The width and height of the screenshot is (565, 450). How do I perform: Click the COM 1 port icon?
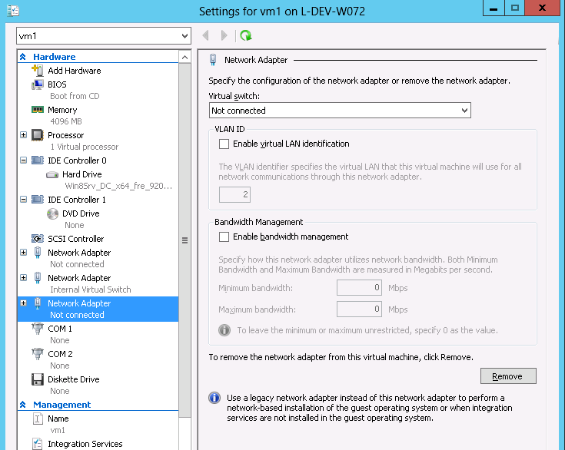click(37, 329)
